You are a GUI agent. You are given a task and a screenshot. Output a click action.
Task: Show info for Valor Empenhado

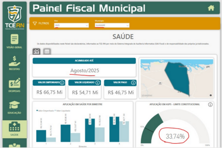62,83
